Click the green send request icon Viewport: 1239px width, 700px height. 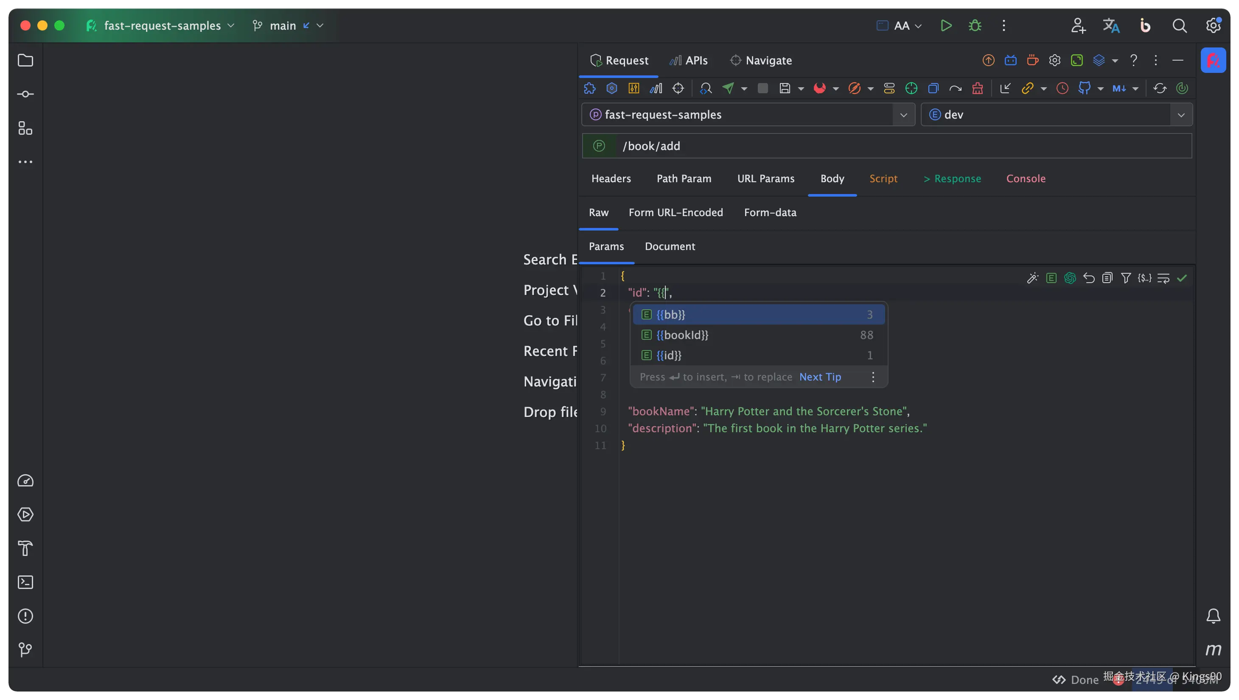(x=728, y=88)
